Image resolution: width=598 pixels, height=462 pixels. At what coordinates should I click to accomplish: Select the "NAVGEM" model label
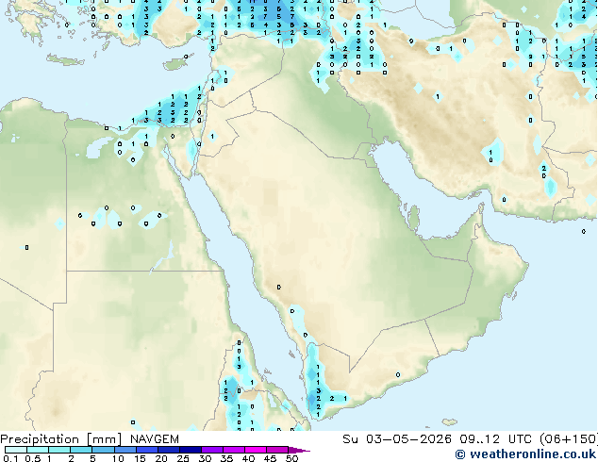pos(155,439)
